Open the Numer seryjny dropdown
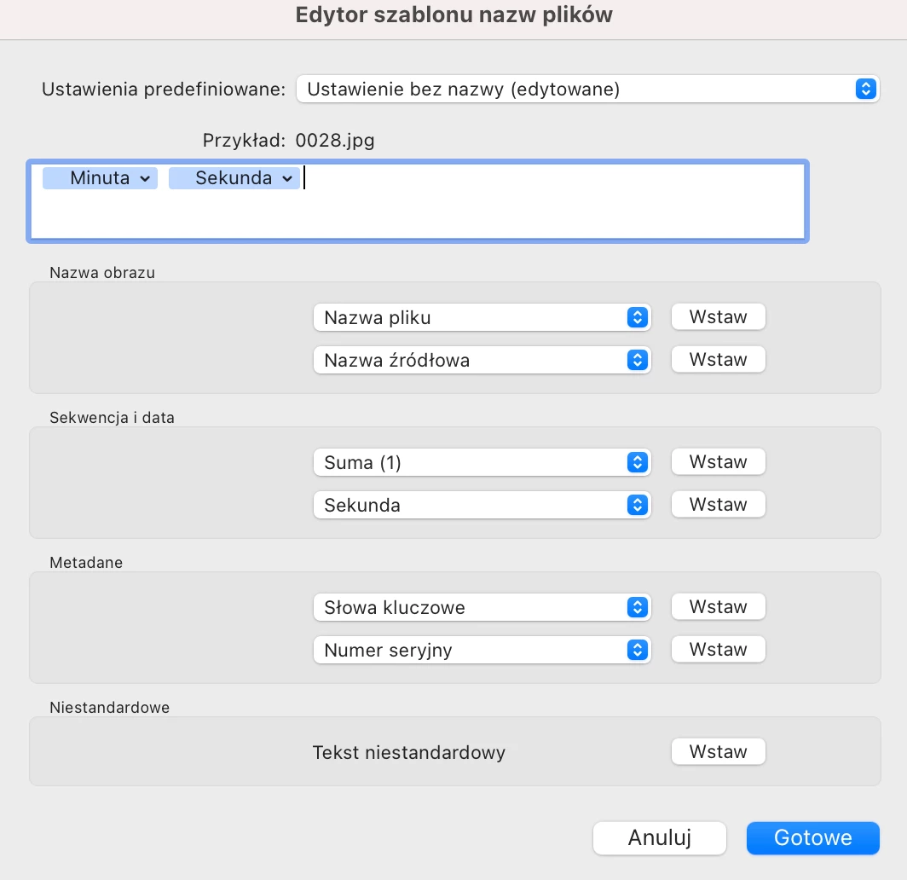907x880 pixels. (x=482, y=651)
